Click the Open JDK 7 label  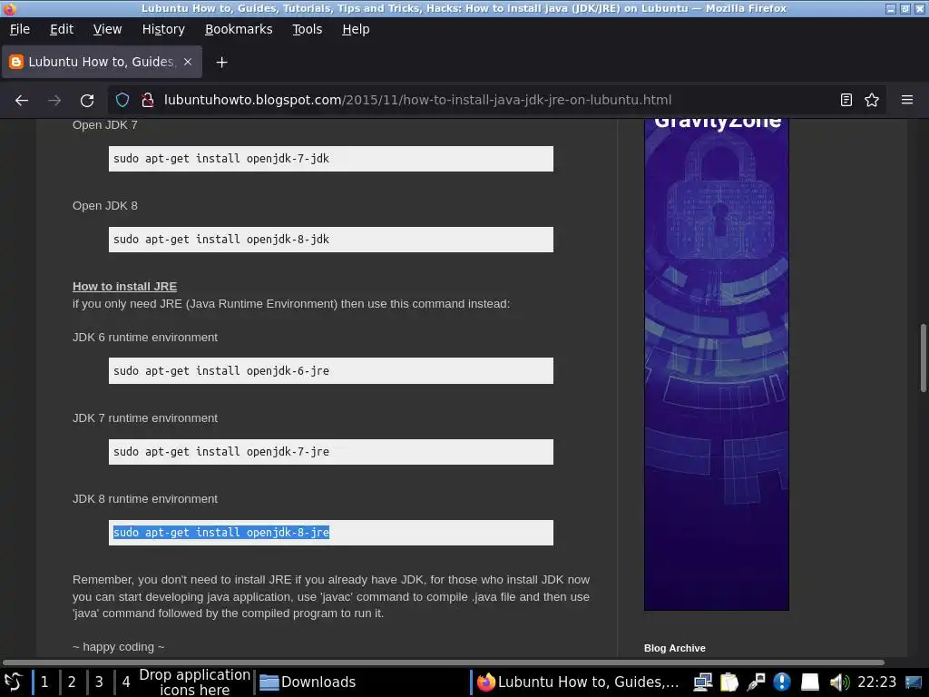coord(105,124)
